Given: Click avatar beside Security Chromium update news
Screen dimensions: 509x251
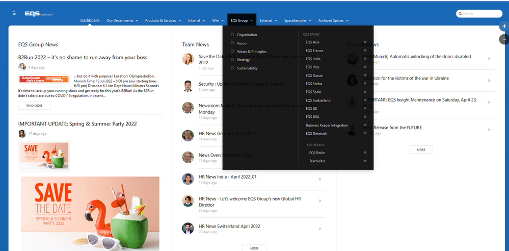Looking at the screenshot, I should click(188, 86).
